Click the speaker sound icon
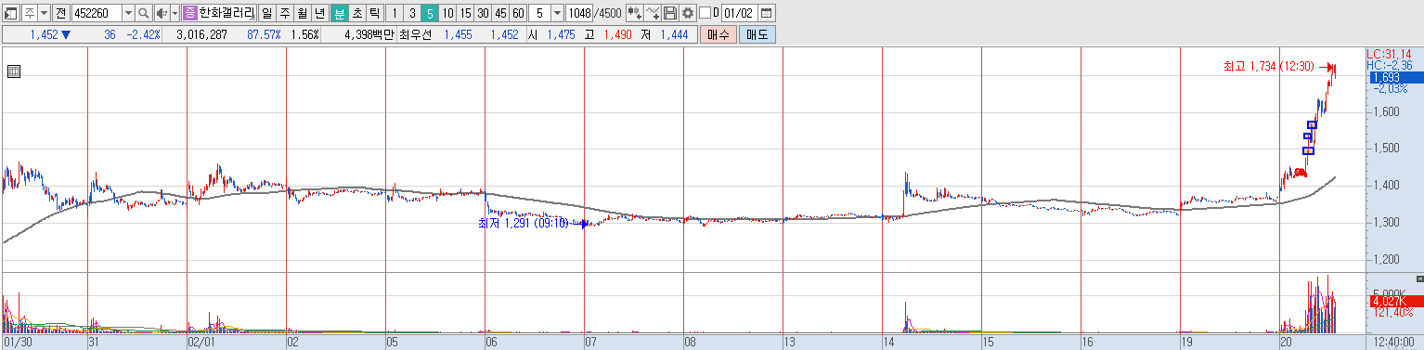The height and width of the screenshot is (350, 1424). coord(162,13)
